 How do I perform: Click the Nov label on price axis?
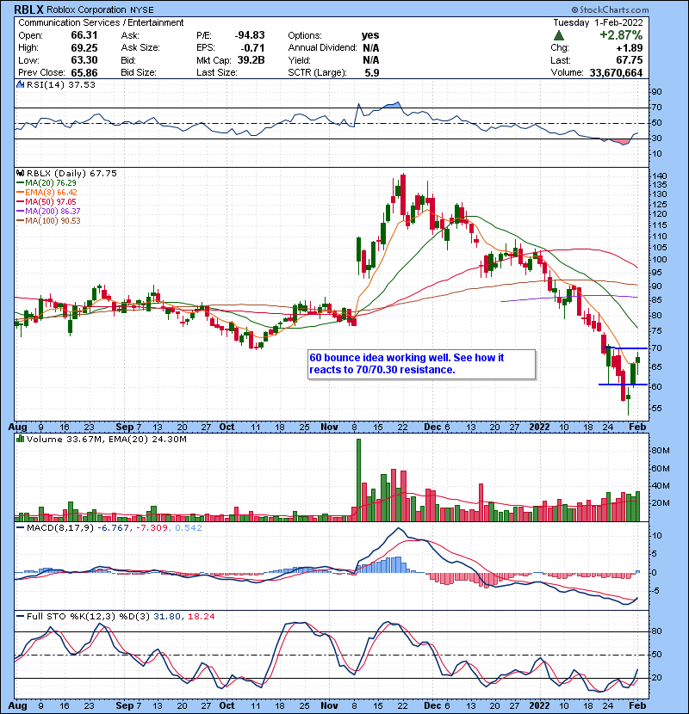pyautogui.click(x=329, y=428)
